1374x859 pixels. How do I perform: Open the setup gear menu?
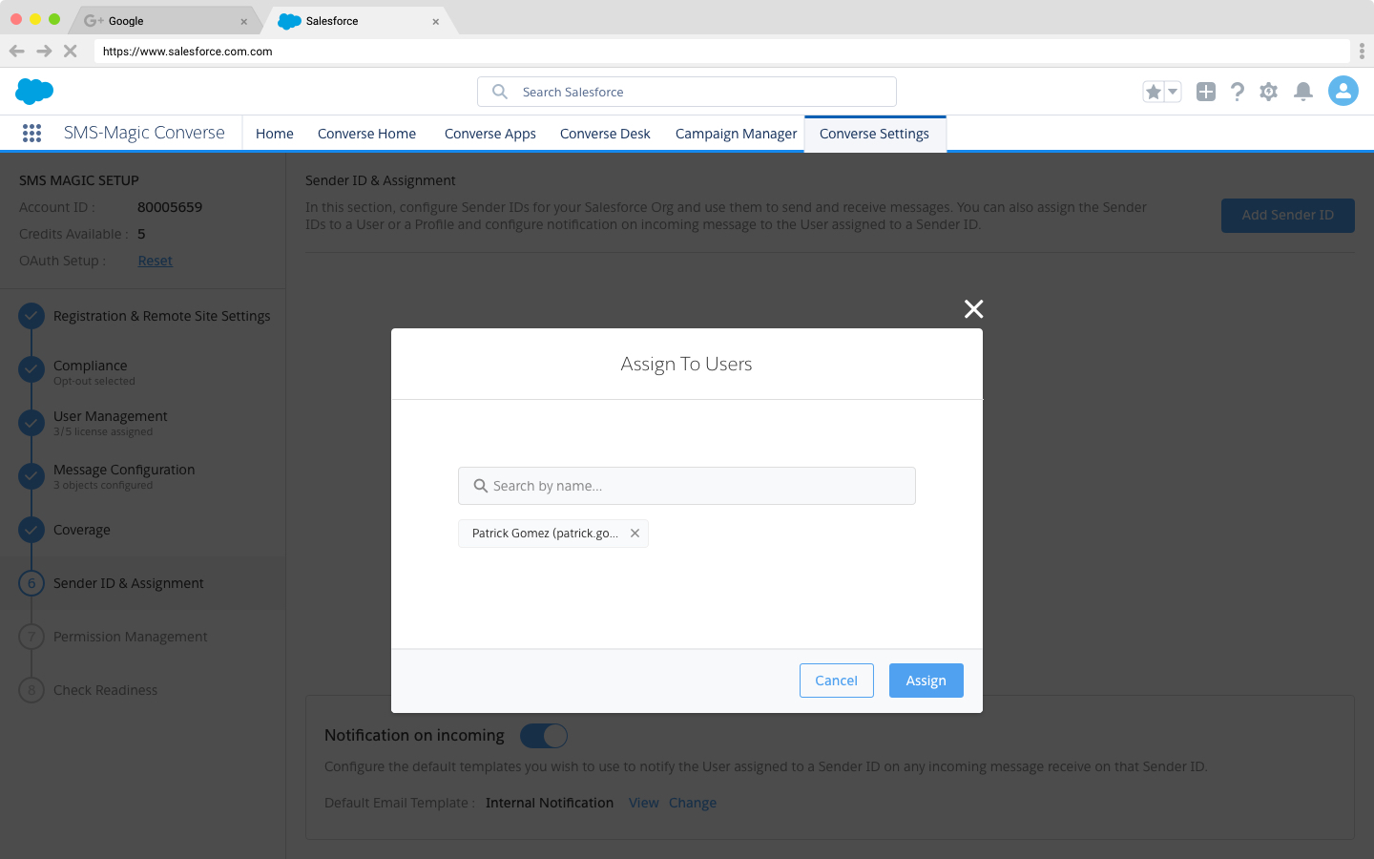(x=1269, y=92)
